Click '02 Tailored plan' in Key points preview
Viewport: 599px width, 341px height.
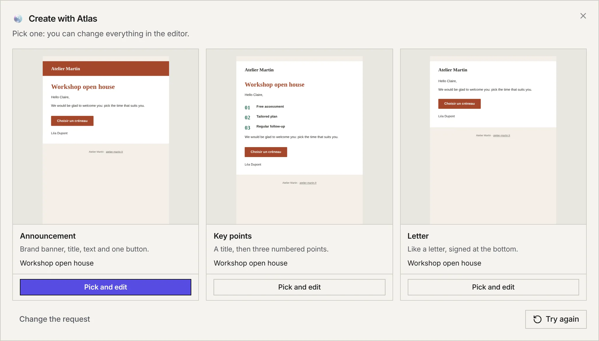pyautogui.click(x=261, y=117)
